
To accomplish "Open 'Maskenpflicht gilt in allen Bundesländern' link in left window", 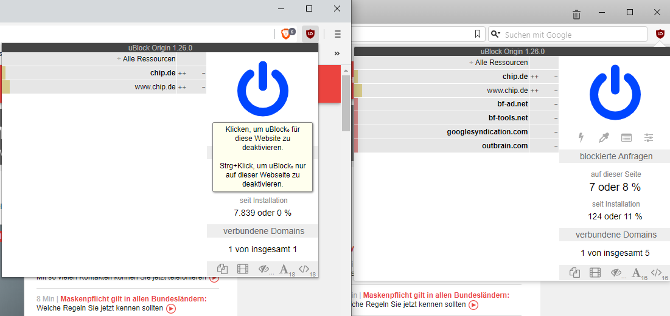I will click(134, 298).
